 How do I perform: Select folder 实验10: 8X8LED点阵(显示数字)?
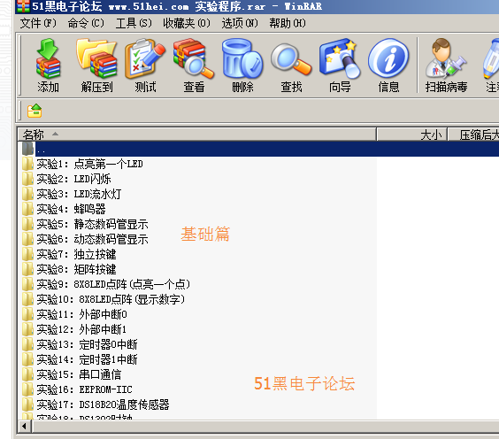[104, 299]
